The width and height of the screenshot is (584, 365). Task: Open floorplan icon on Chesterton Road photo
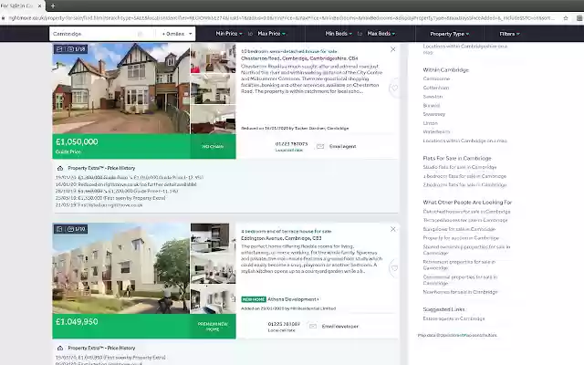[x=59, y=48]
